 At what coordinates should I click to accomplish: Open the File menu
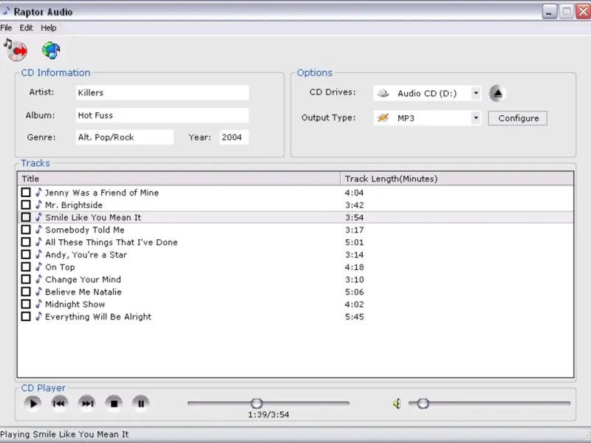(6, 28)
